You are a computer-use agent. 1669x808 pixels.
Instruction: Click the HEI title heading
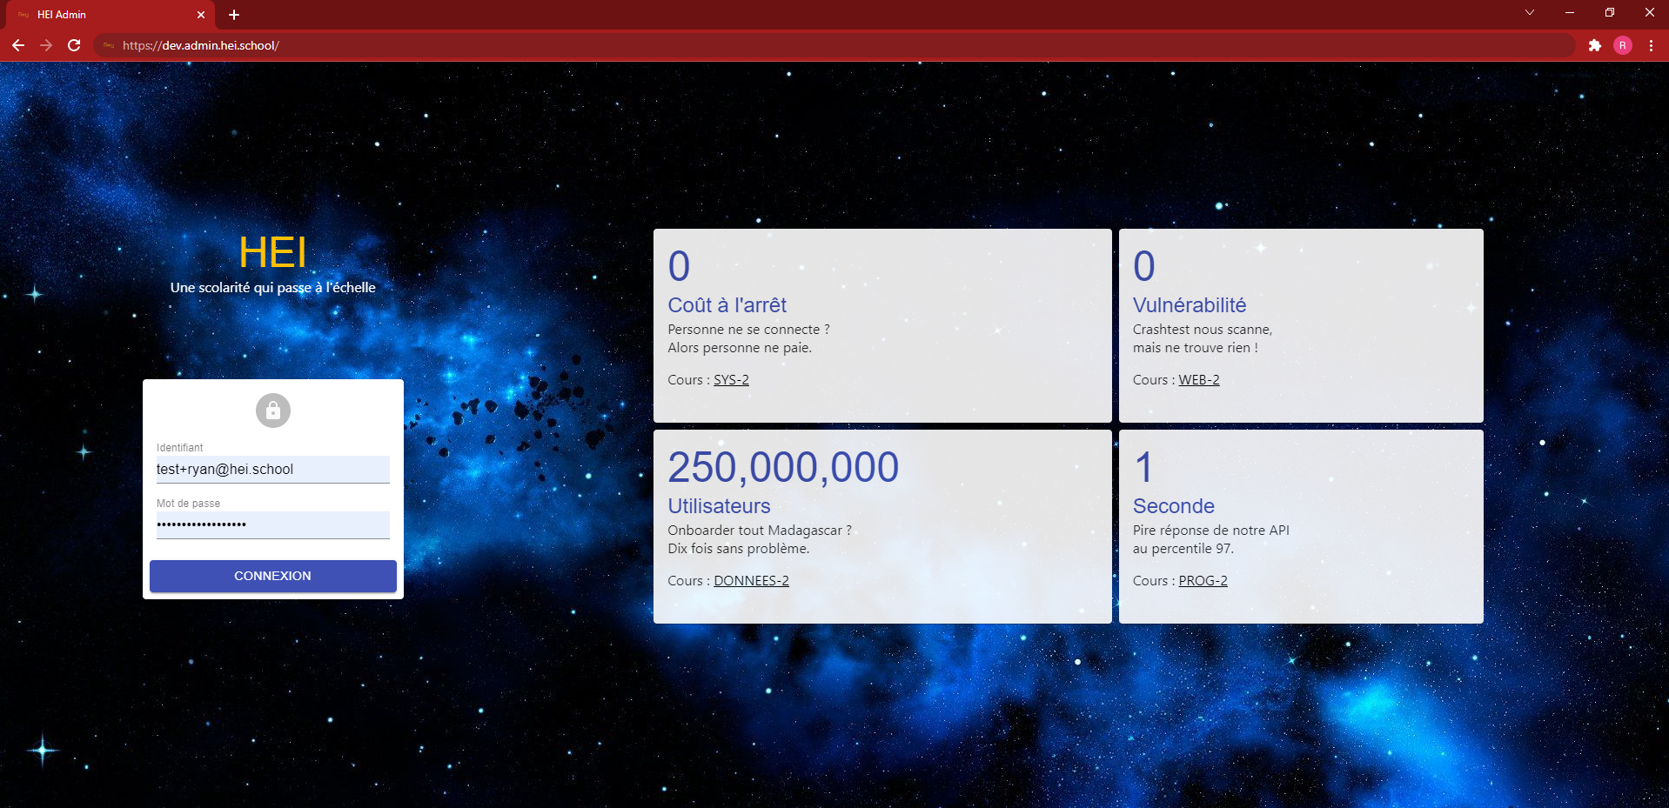click(x=272, y=253)
